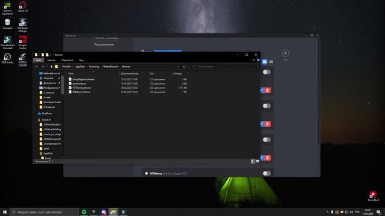Select list view icon in BetterDiscord themes
This screenshot has height=216, width=385.
265,62
